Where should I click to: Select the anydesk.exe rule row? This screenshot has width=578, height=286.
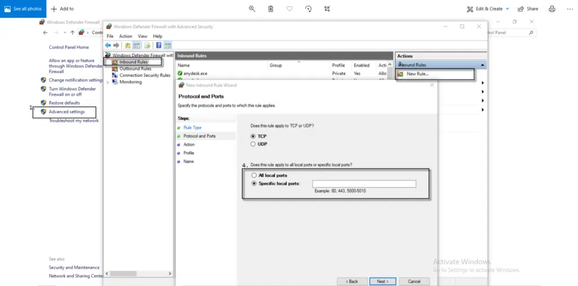(x=282, y=73)
